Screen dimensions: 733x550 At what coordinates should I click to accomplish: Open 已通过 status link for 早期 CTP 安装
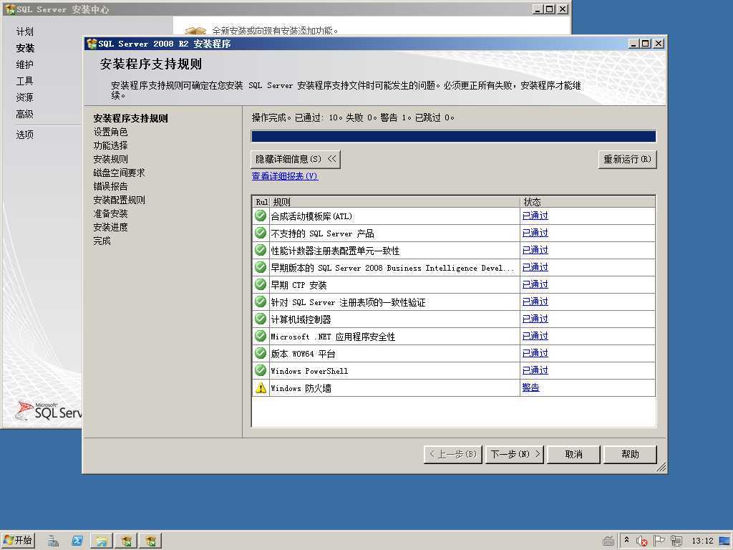coord(535,284)
